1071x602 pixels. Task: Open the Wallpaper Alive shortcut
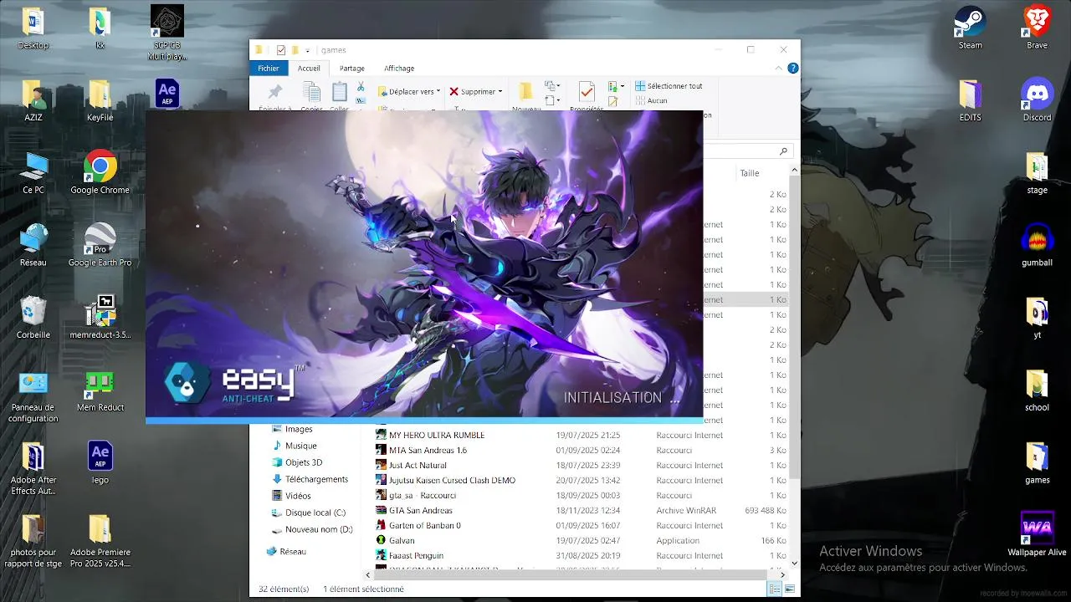1038,533
